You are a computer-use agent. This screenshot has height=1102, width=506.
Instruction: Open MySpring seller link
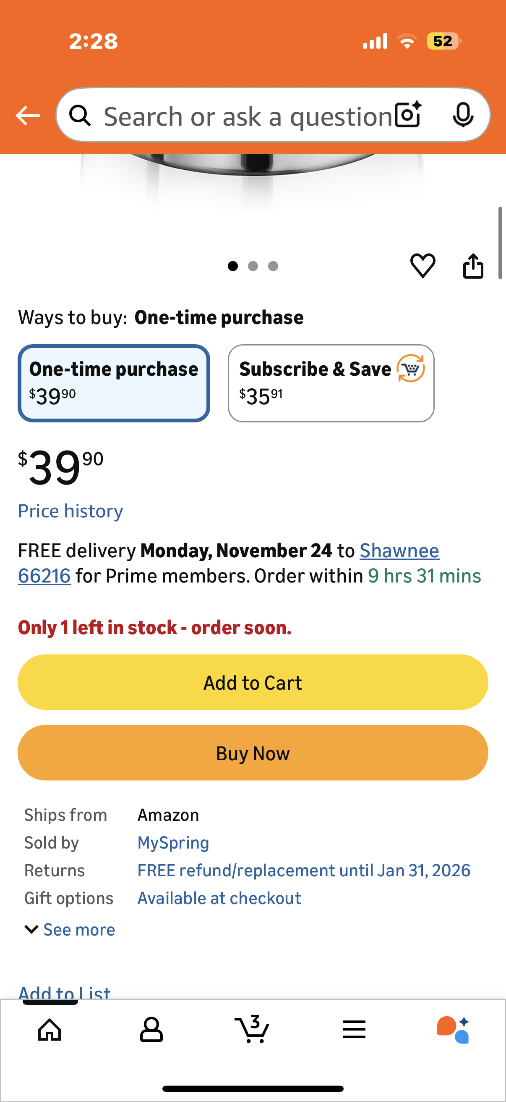pos(173,842)
